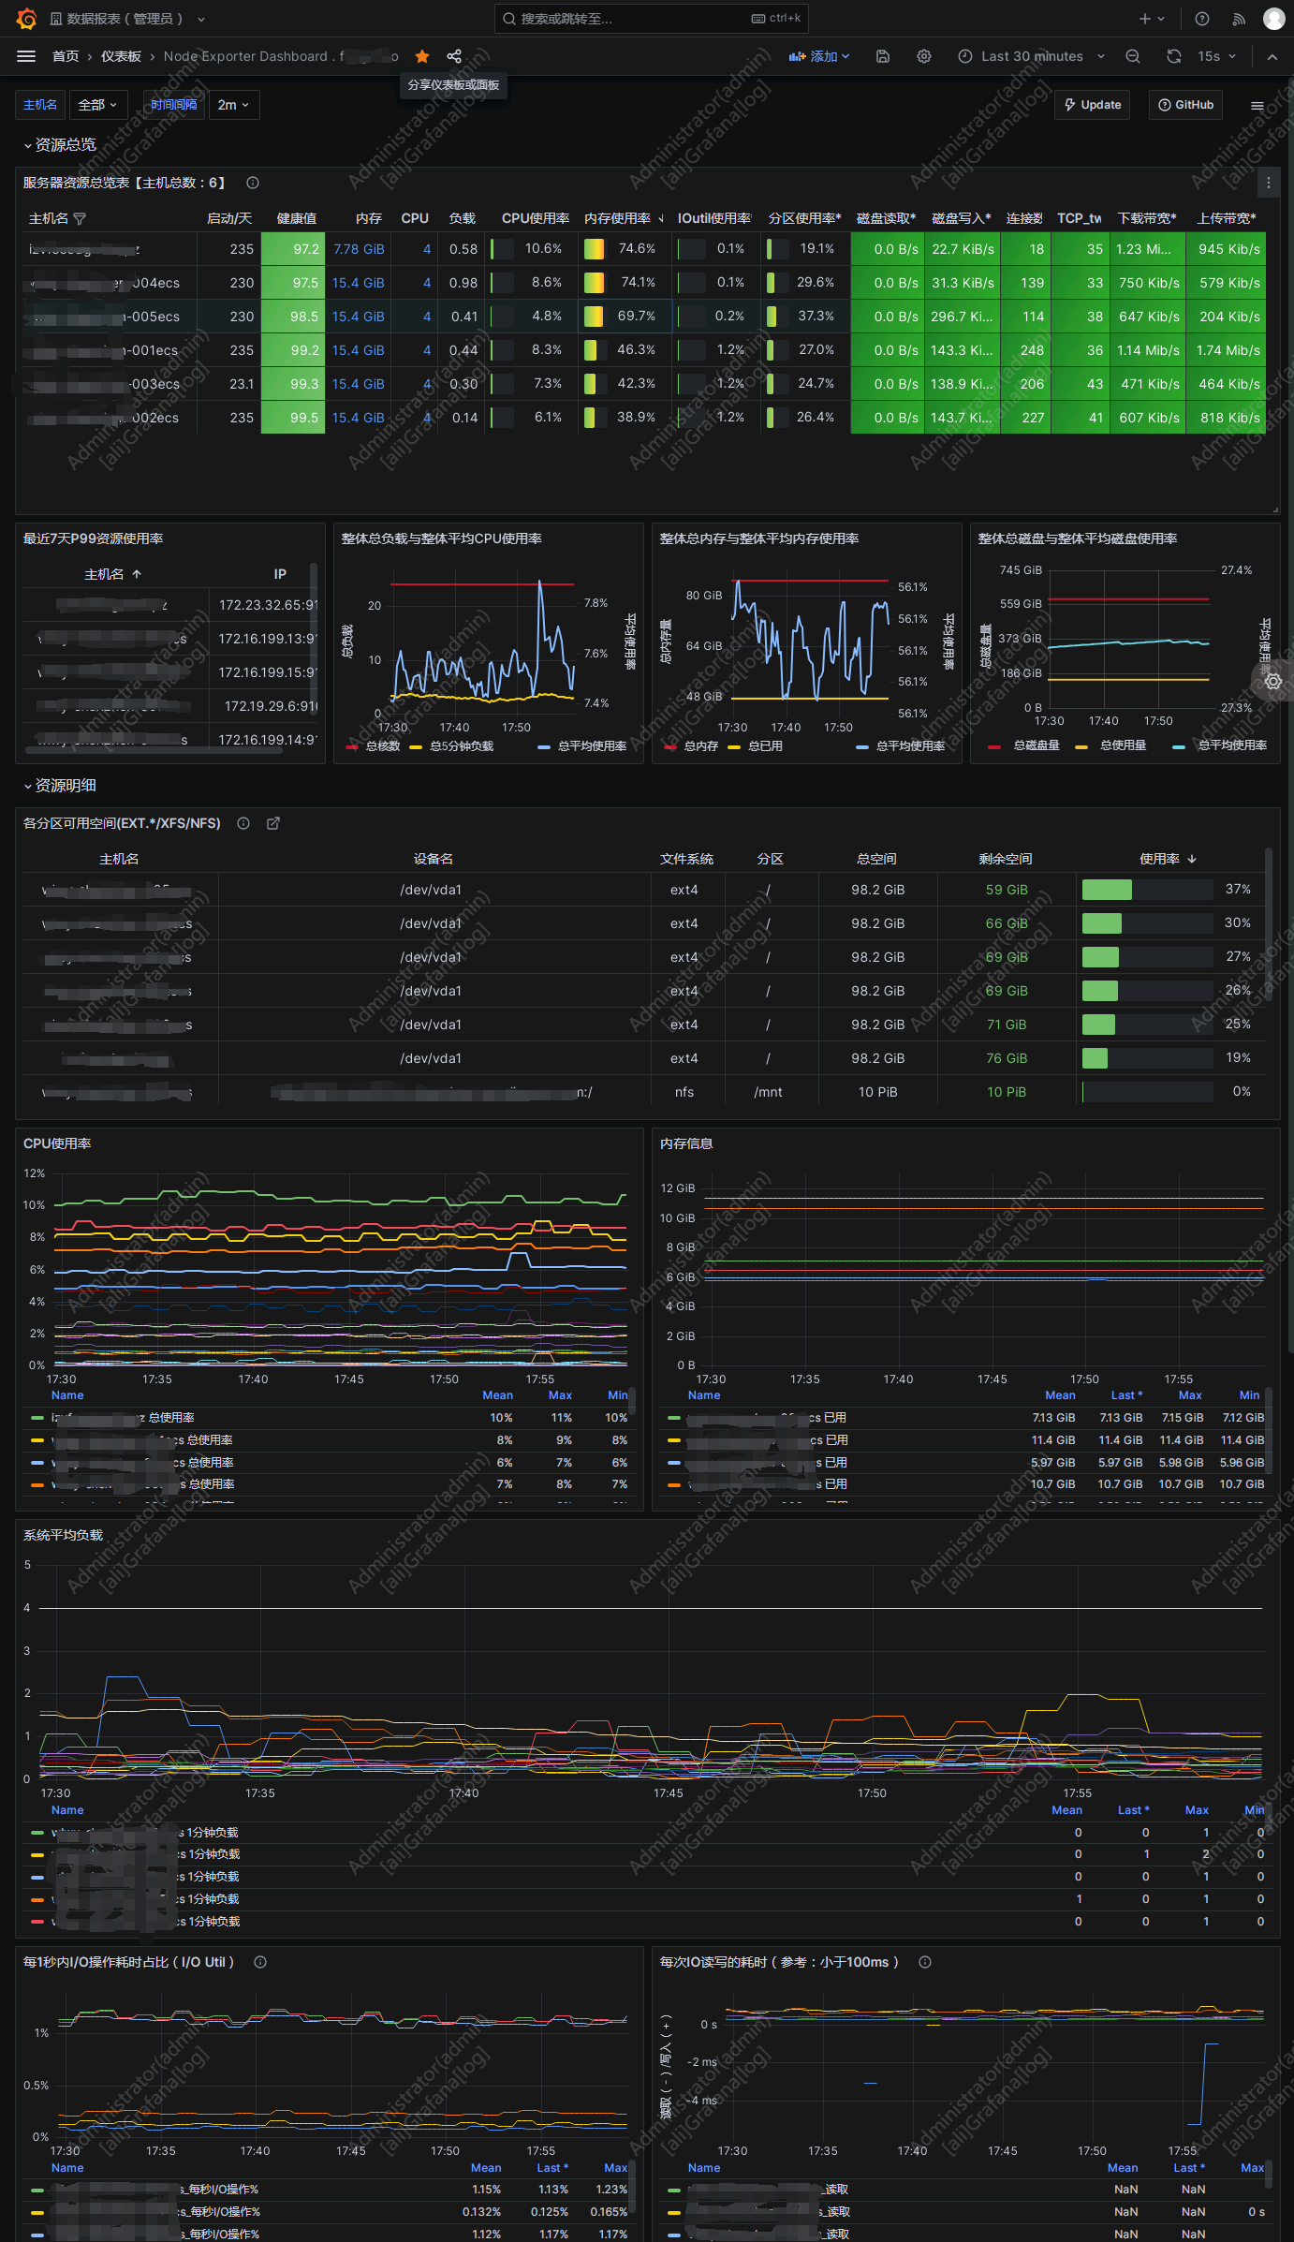Collapse the 资源明细 row

pos(60,785)
